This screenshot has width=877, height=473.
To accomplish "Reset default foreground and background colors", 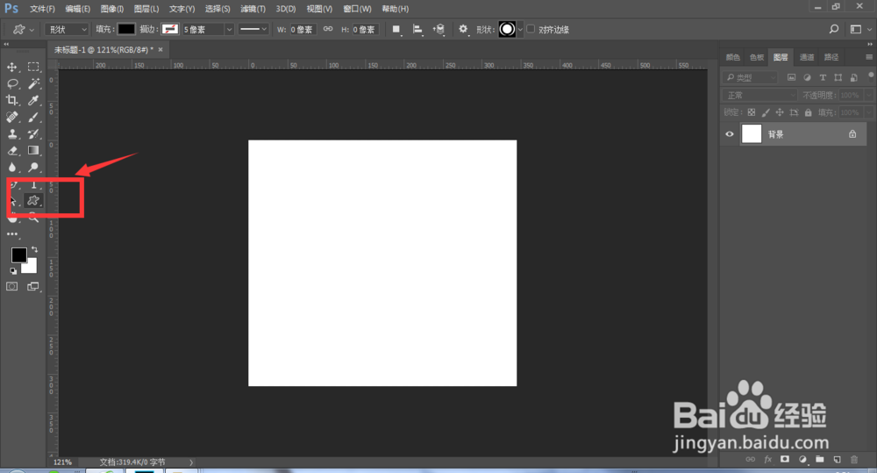I will click(x=13, y=271).
